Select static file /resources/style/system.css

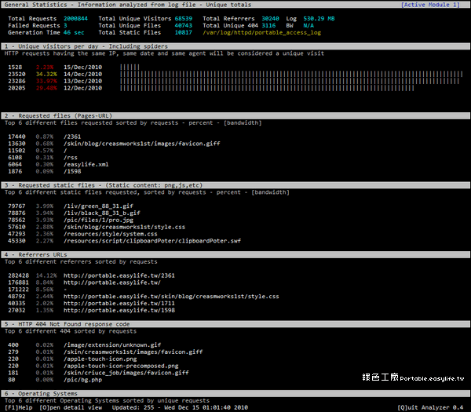point(110,234)
